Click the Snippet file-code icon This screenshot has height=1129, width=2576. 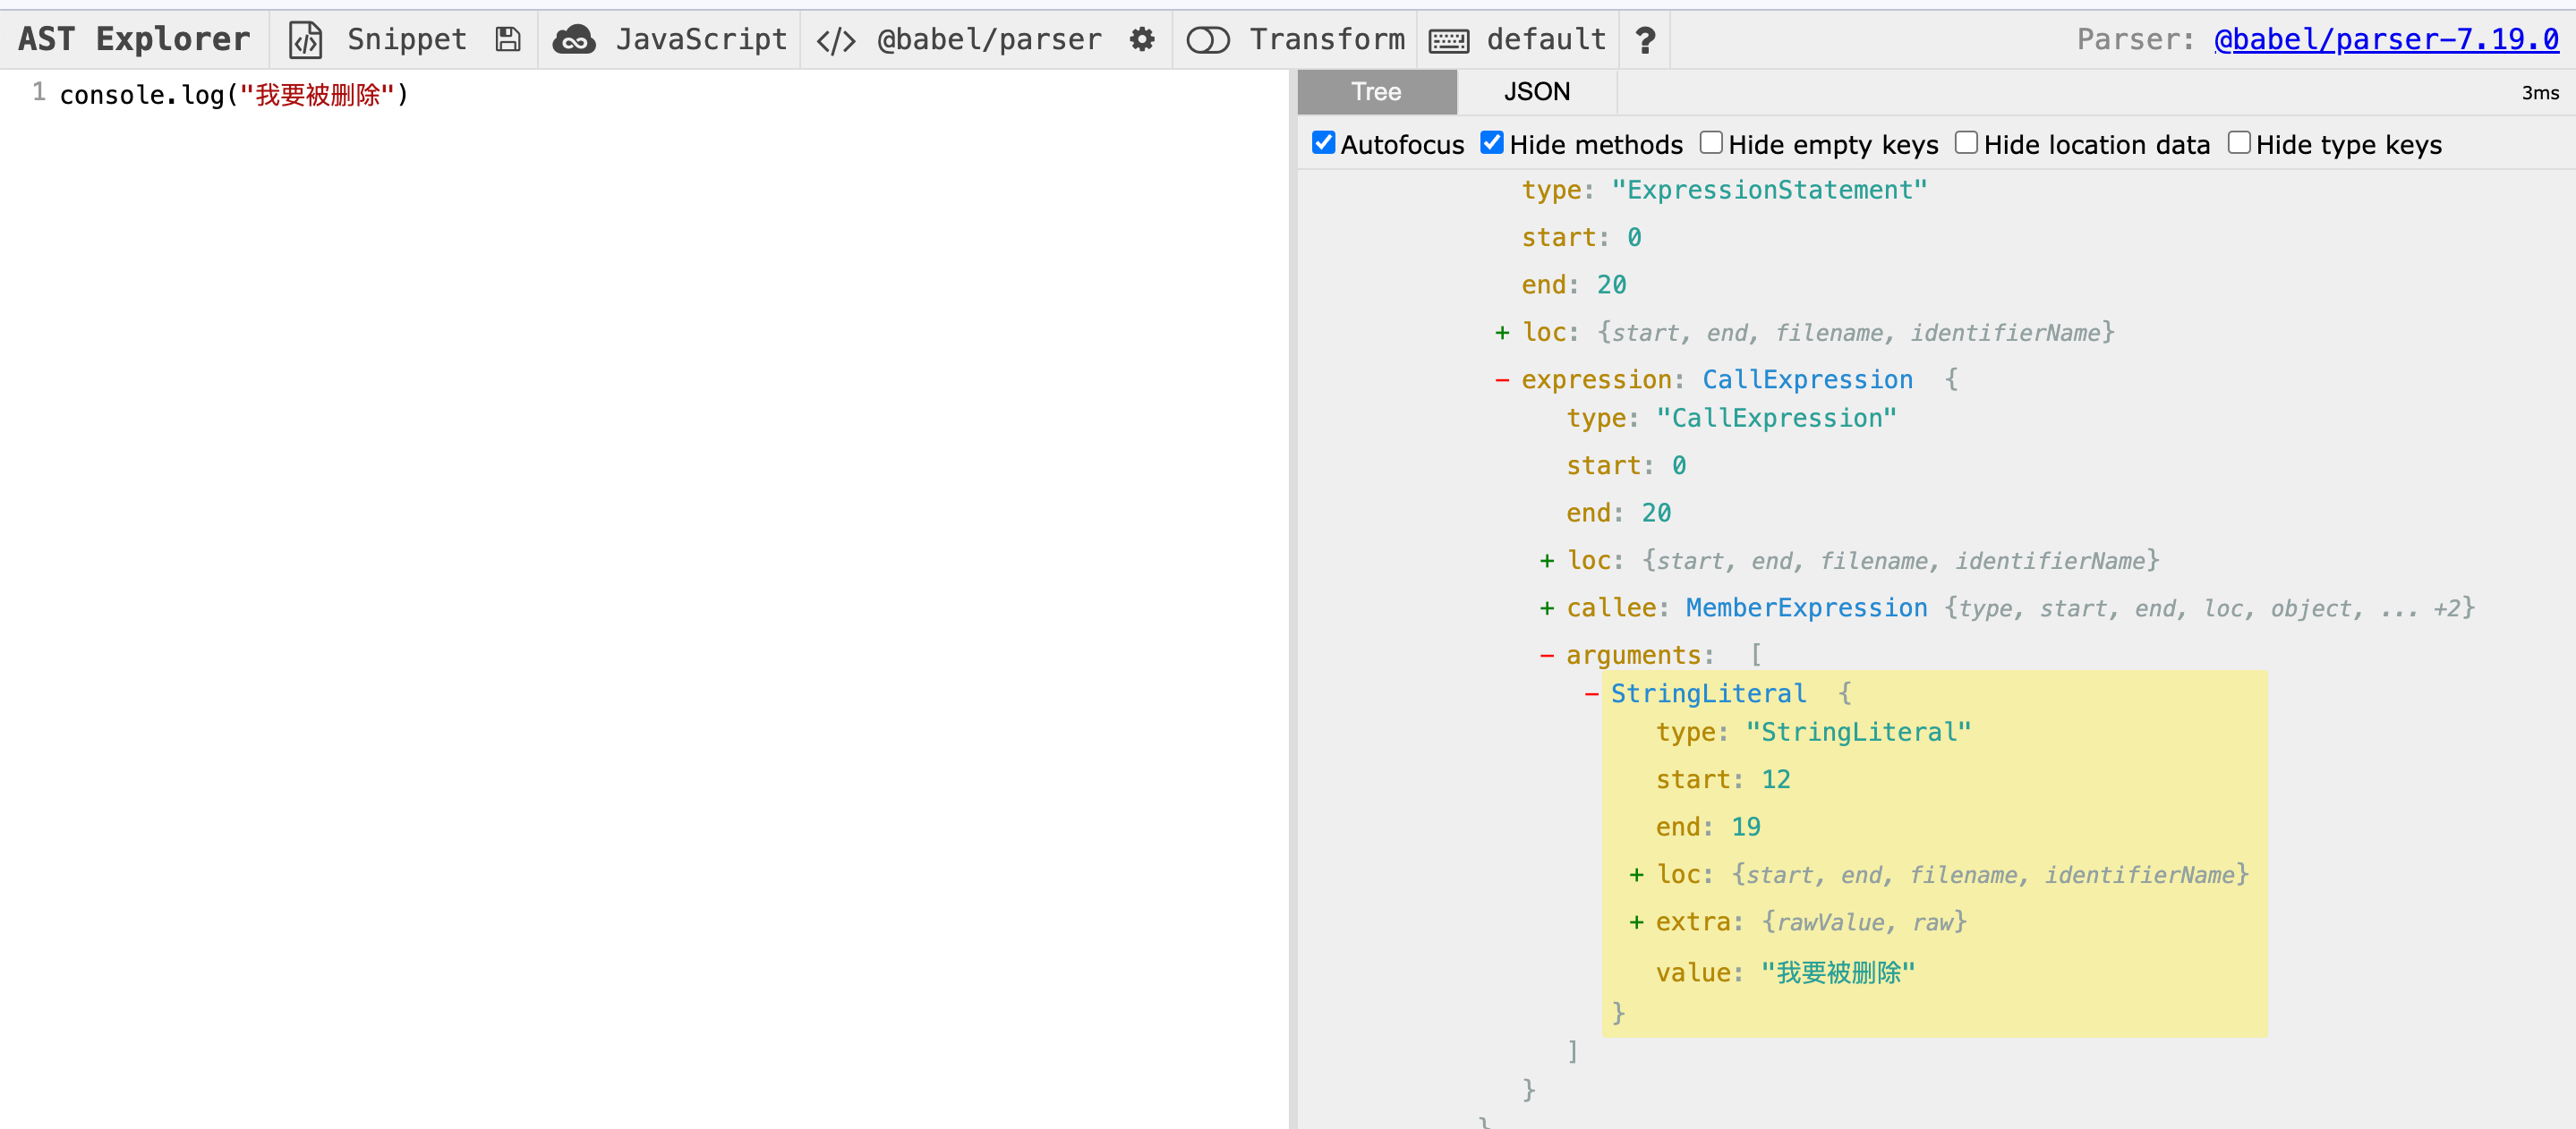click(x=305, y=40)
